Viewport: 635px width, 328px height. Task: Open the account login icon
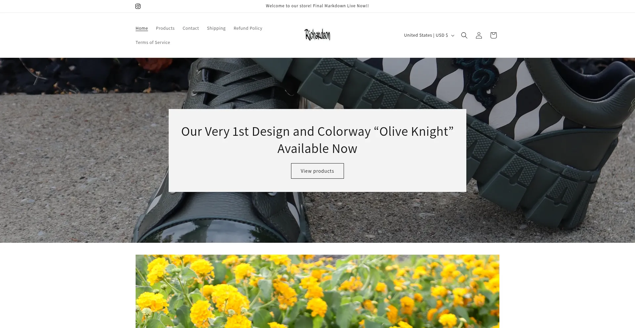[x=479, y=35]
